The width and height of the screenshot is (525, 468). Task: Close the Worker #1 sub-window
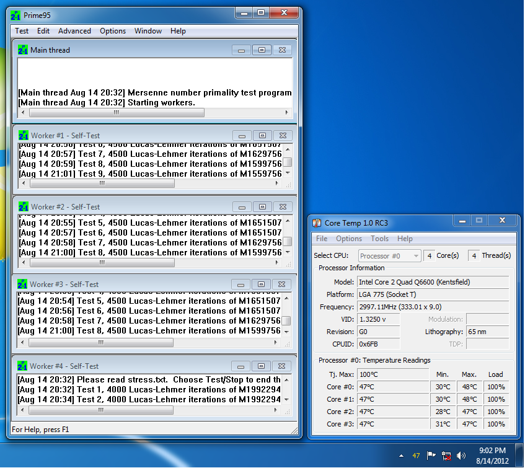tap(283, 136)
